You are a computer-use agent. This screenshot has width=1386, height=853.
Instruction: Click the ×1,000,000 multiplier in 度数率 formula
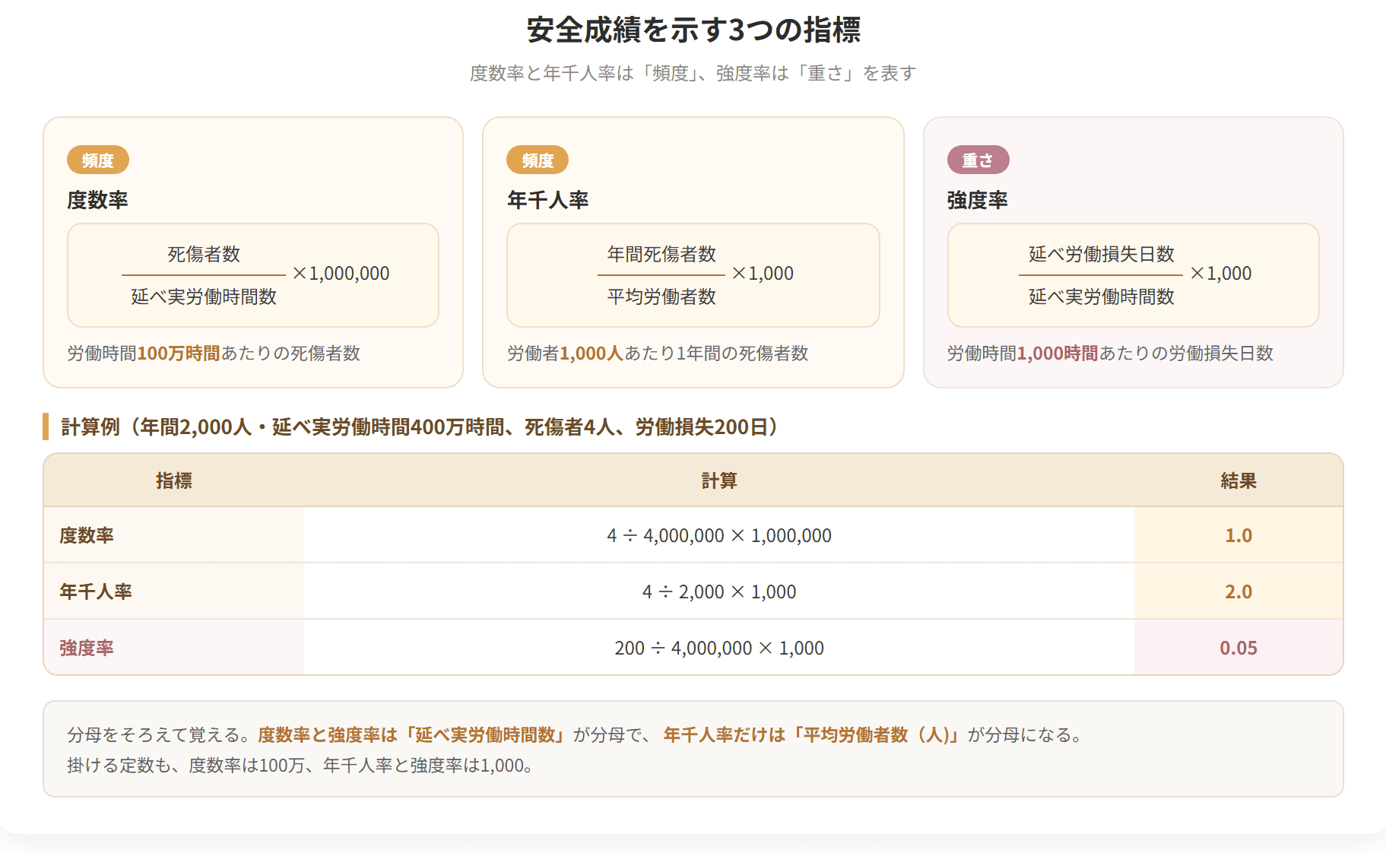click(x=341, y=273)
